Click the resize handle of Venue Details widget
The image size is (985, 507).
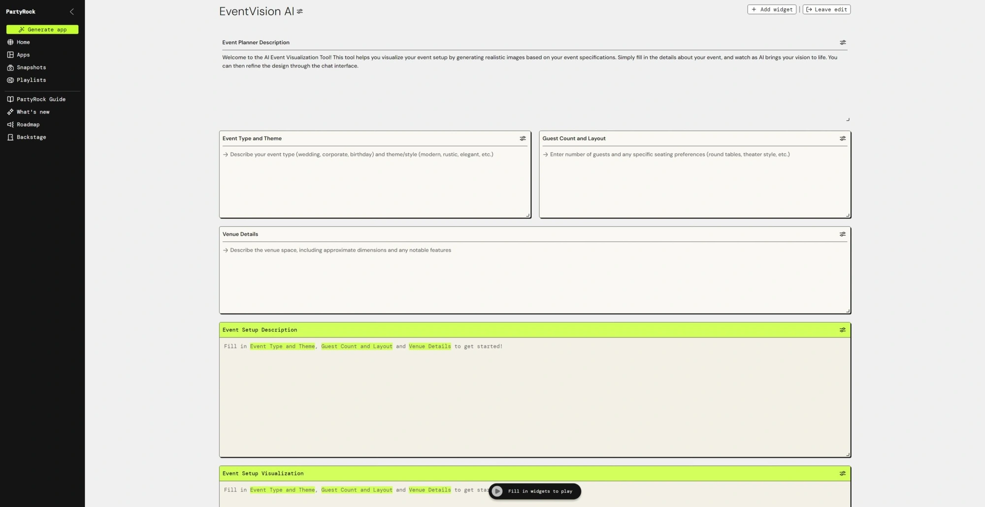pyautogui.click(x=848, y=311)
